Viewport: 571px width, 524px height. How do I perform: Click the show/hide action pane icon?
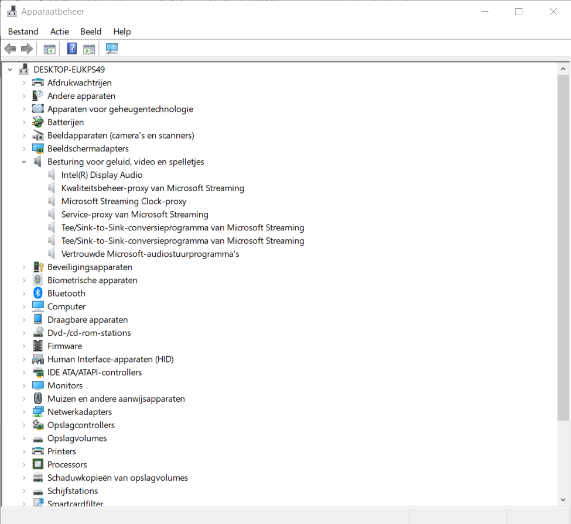tap(89, 49)
